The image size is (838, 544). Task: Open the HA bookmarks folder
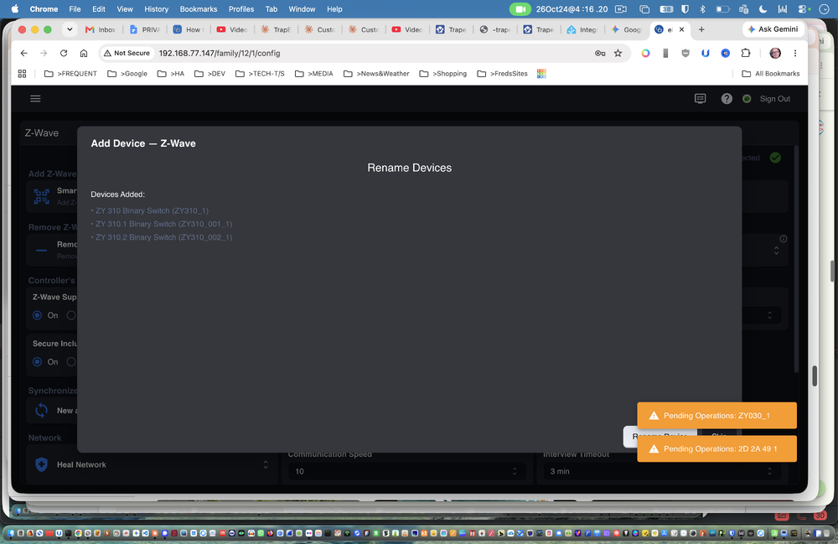171,74
